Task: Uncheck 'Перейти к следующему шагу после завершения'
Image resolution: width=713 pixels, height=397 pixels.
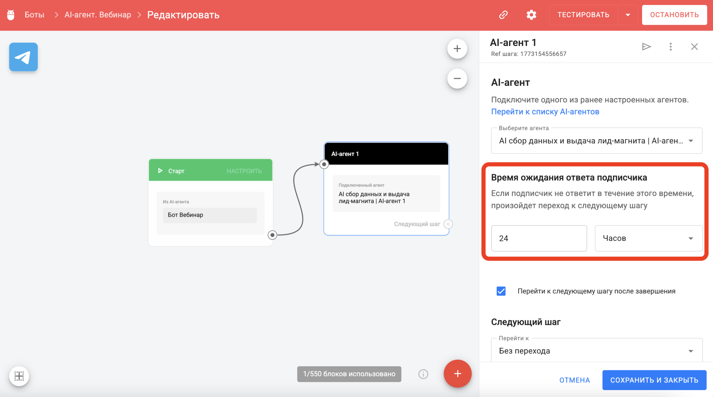Action: [x=501, y=291]
